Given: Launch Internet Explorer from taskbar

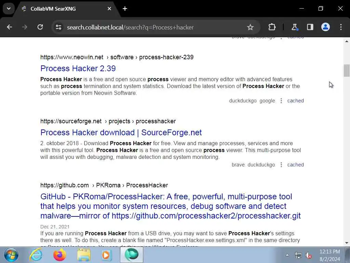Looking at the screenshot, I should (x=36, y=255).
